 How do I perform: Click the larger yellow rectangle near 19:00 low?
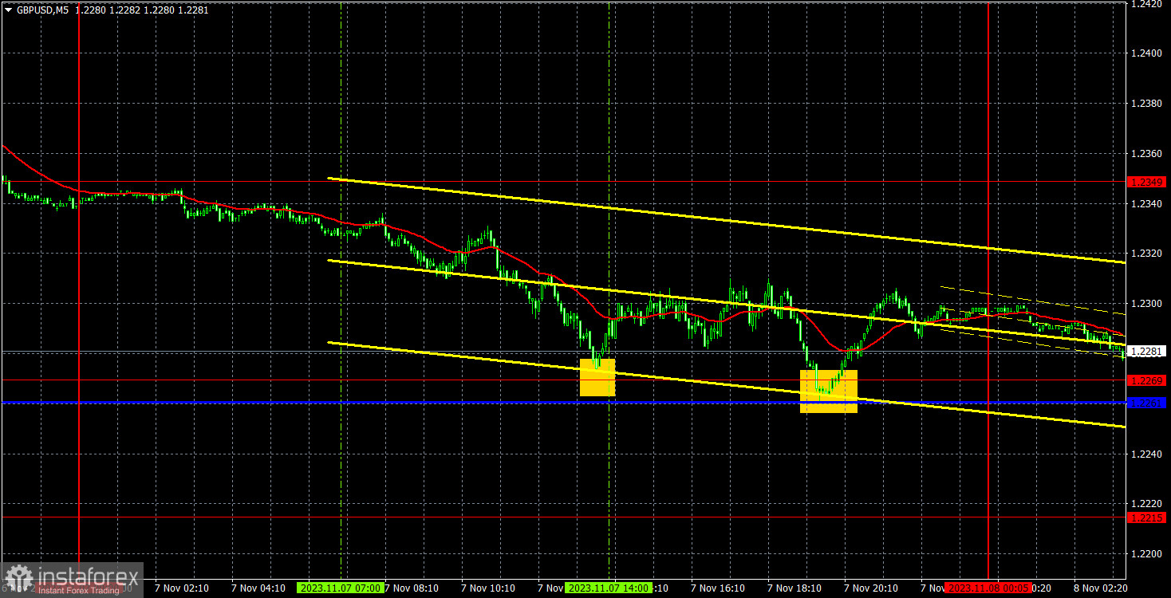[x=829, y=391]
